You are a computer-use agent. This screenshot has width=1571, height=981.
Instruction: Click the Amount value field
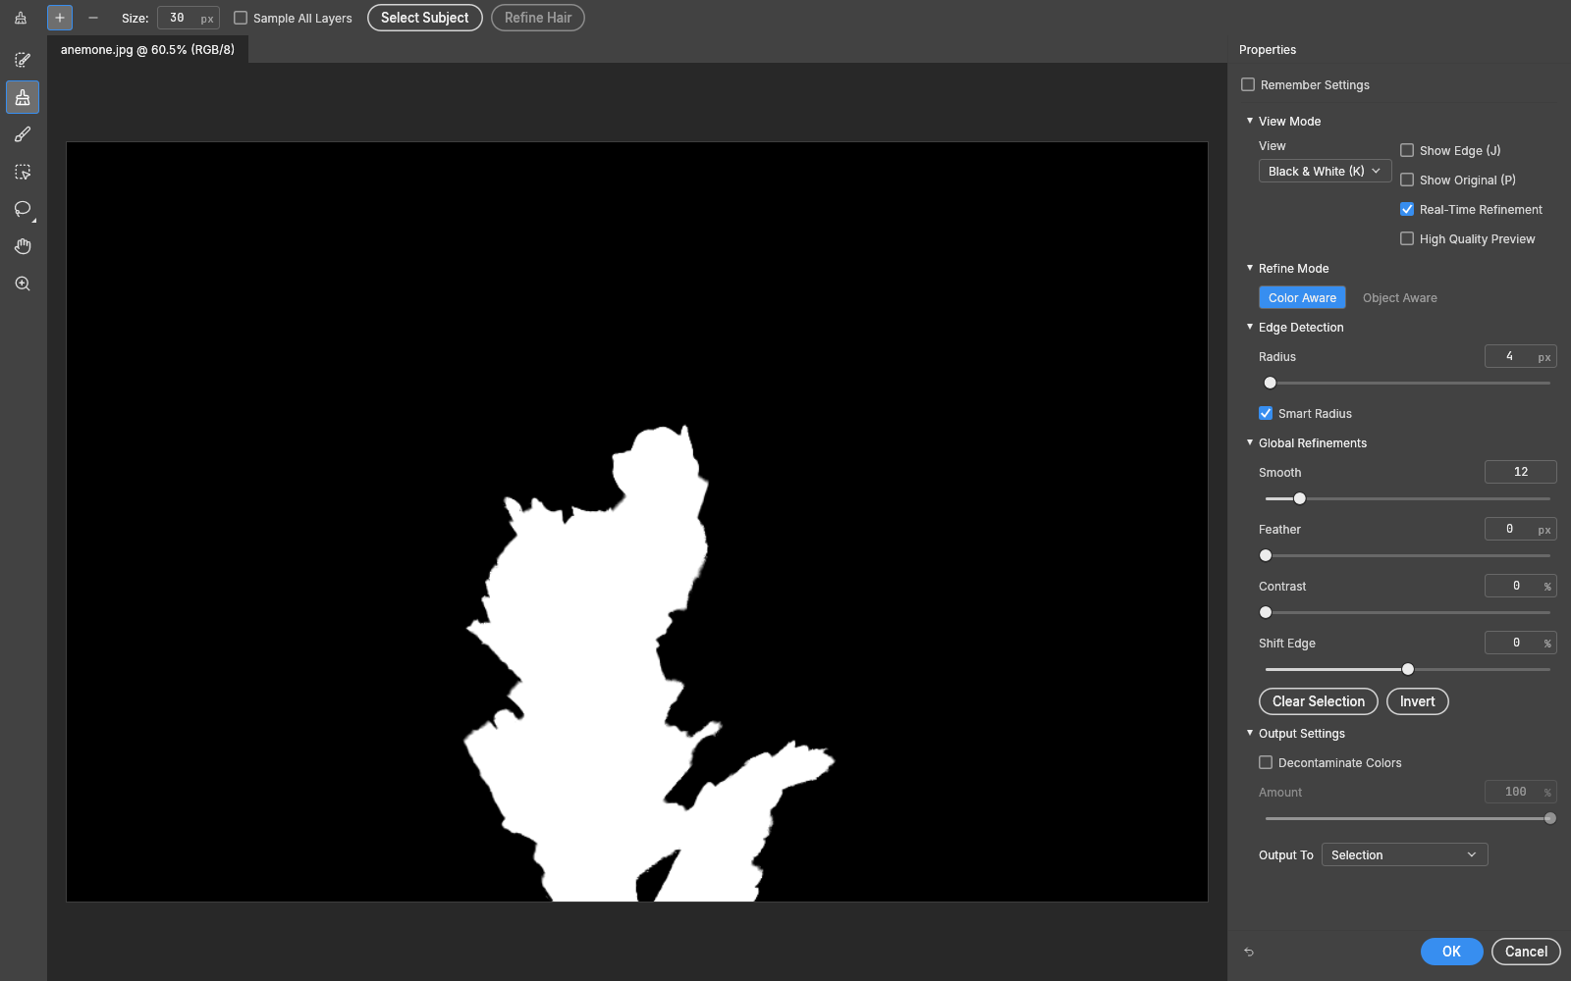click(x=1521, y=792)
